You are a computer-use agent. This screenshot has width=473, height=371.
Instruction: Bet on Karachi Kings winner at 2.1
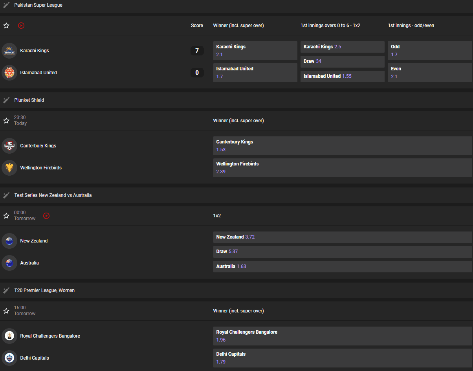tap(255, 51)
